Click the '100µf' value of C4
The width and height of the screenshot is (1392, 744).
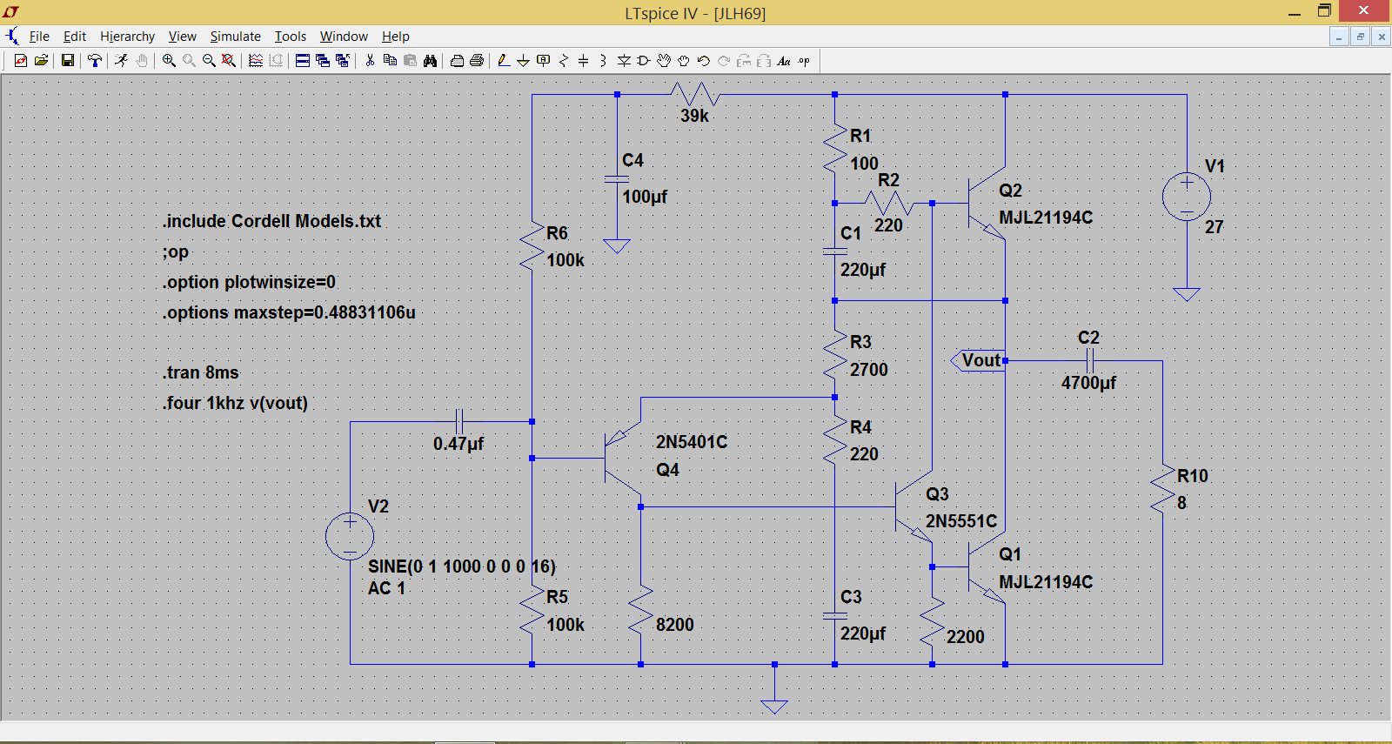click(x=645, y=197)
